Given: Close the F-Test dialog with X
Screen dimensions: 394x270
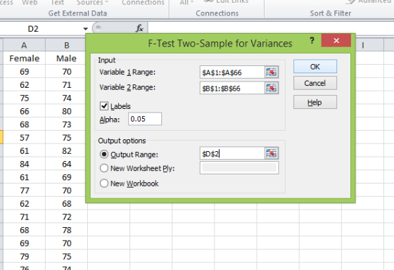Looking at the screenshot, I should click(336, 41).
